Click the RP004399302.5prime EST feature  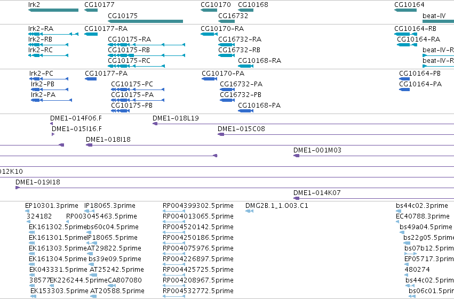point(174,211)
